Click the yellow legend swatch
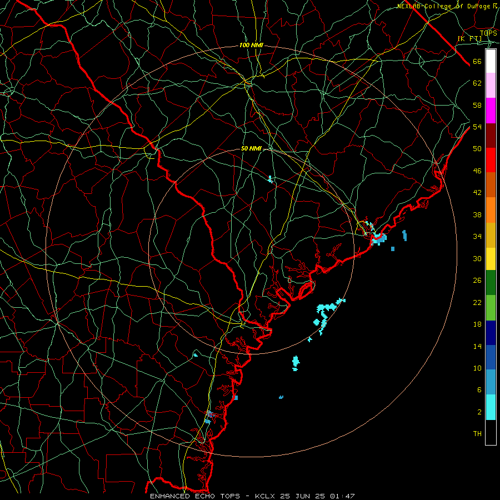The height and width of the screenshot is (500, 500). pos(491,259)
